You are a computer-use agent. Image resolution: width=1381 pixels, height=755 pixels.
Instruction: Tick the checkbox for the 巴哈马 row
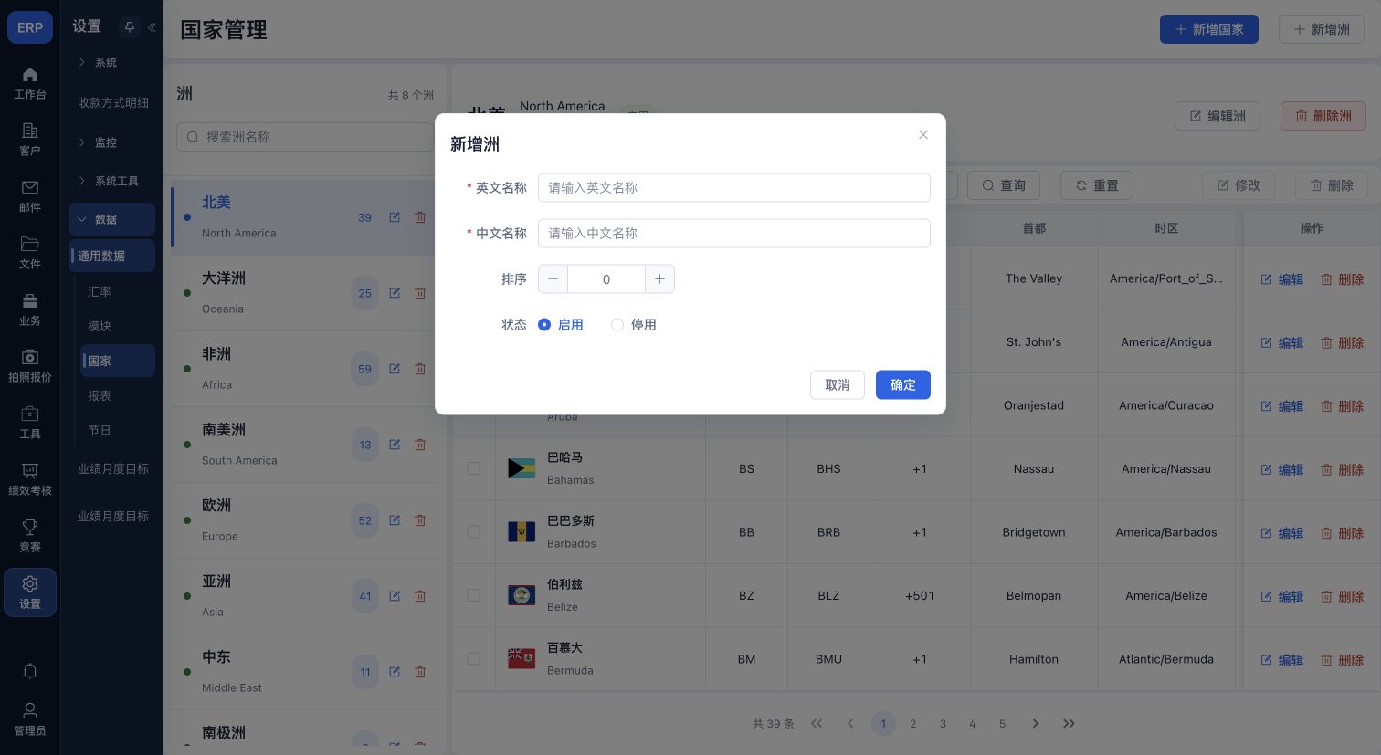tap(473, 468)
